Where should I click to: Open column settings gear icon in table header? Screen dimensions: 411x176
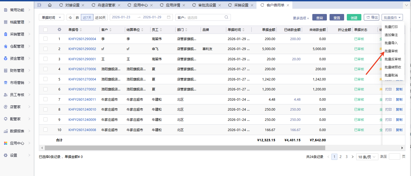coord(59,30)
